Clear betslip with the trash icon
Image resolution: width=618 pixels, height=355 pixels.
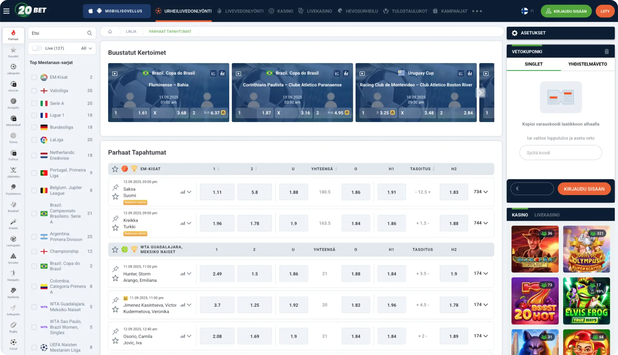[x=606, y=51]
